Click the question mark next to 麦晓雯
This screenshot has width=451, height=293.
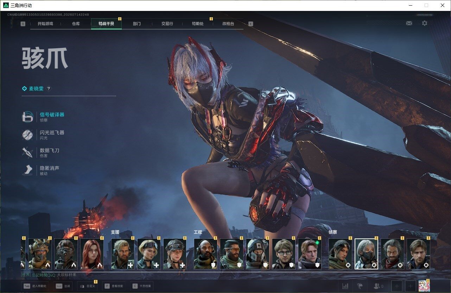tap(49, 89)
